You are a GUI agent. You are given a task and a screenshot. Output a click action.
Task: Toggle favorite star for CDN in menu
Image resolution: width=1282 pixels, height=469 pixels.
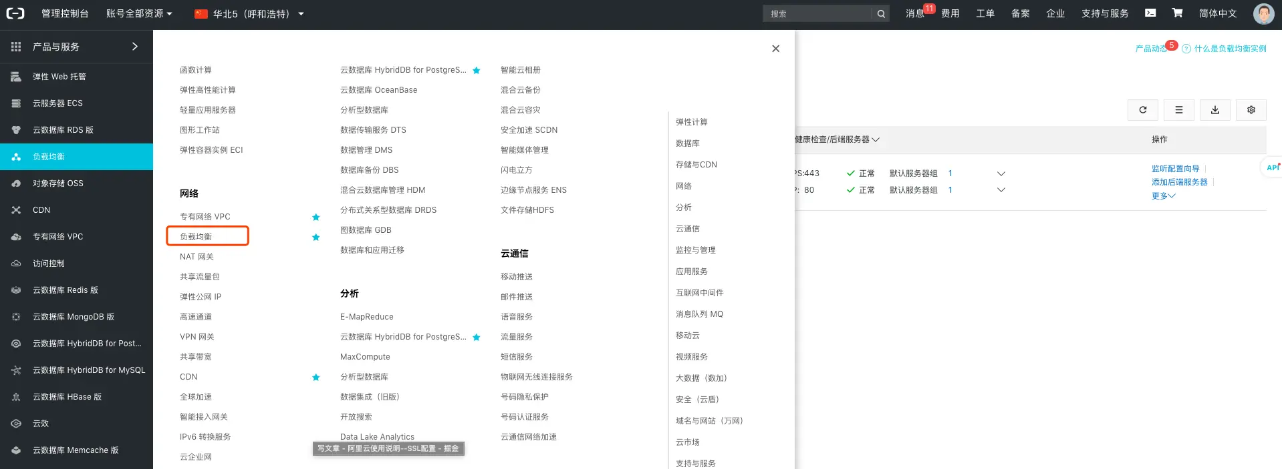click(316, 377)
